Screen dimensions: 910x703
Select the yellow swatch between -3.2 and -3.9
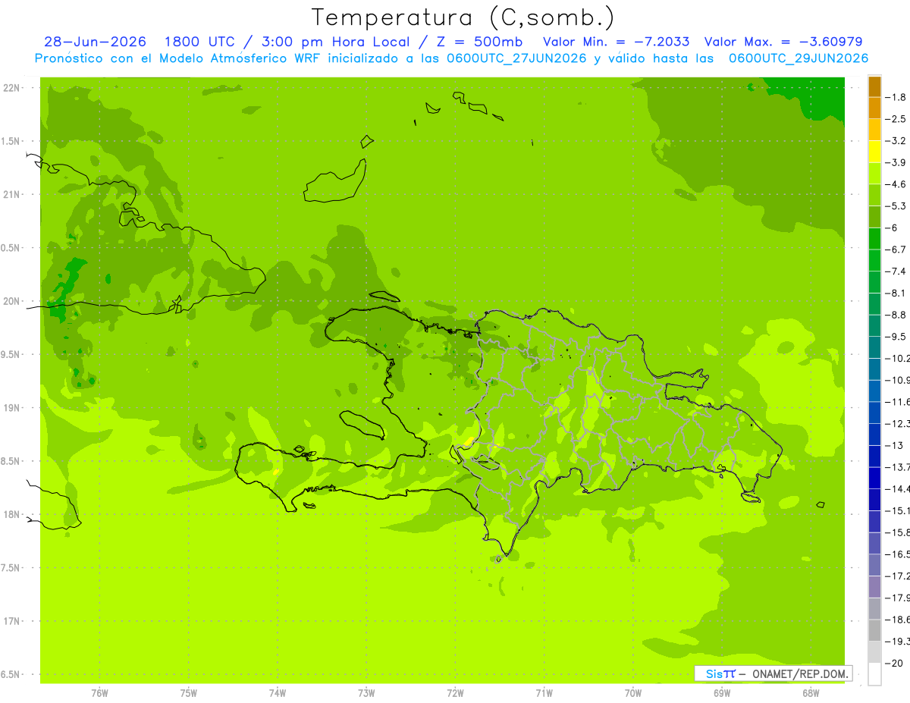pyautogui.click(x=874, y=152)
